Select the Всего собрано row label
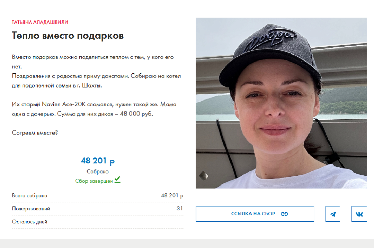 [29, 196]
